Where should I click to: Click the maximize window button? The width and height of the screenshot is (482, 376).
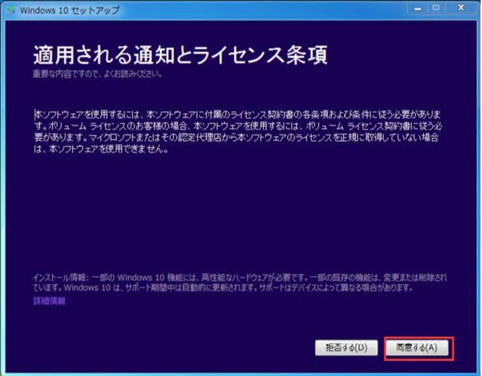tap(436, 8)
